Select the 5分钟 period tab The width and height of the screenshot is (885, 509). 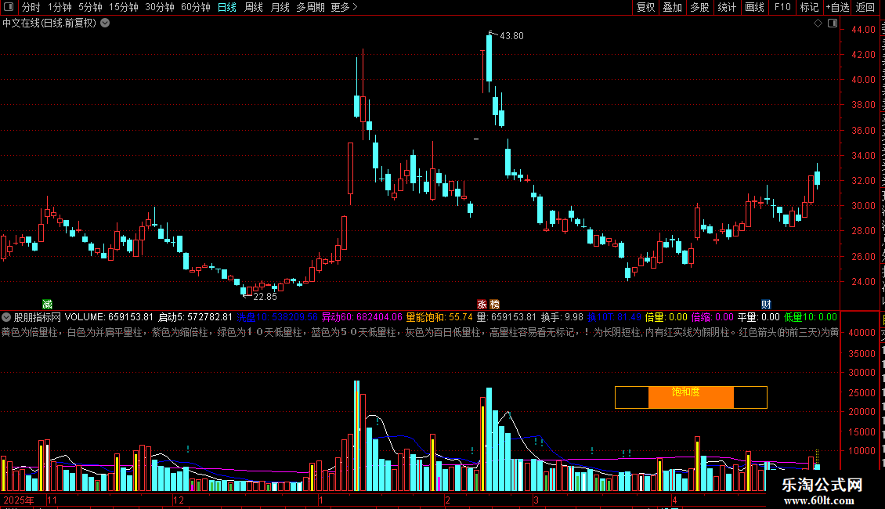click(x=90, y=7)
